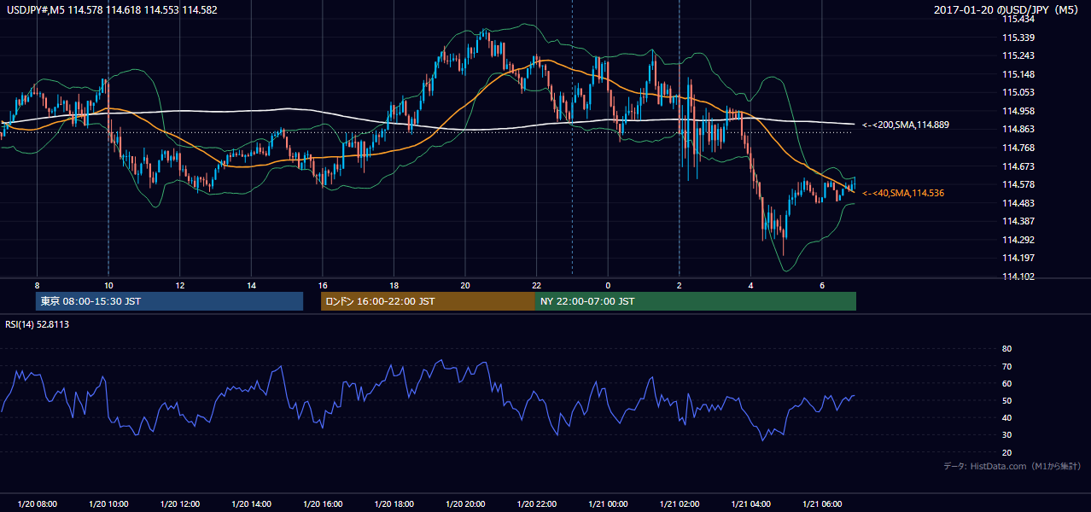Click the RSI(14) 52.8113 indicator label
The image size is (1091, 512).
click(x=37, y=324)
